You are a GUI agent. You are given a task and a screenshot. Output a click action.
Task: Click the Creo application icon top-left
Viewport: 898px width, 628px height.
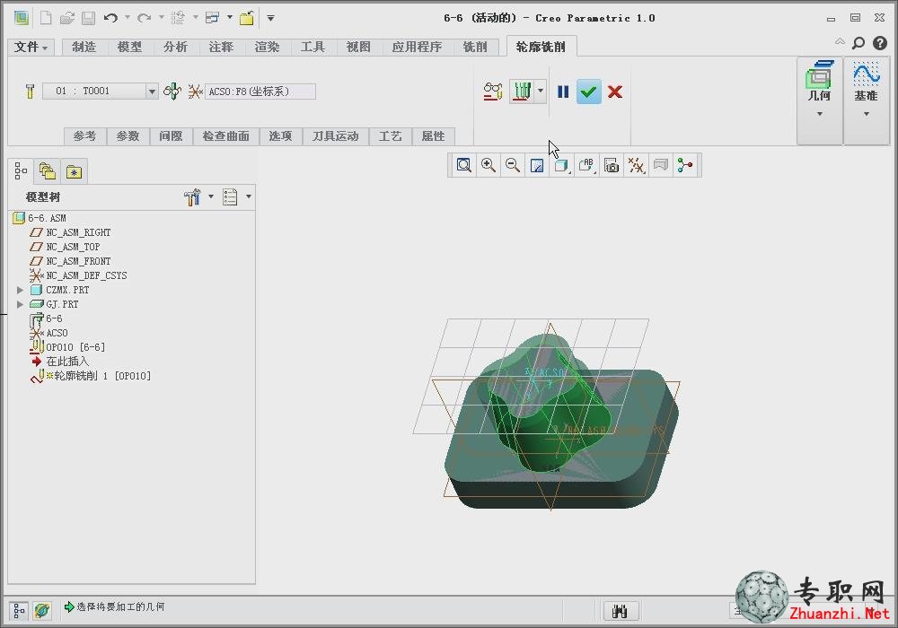pyautogui.click(x=22, y=18)
